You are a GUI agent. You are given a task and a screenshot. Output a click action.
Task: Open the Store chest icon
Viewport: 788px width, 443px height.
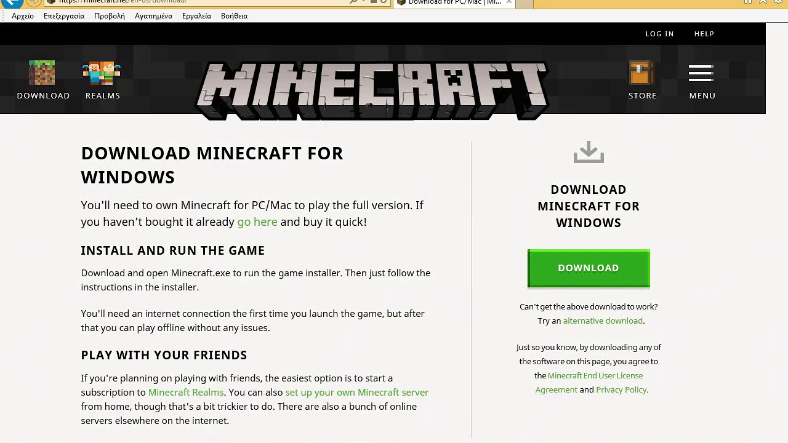tap(641, 73)
